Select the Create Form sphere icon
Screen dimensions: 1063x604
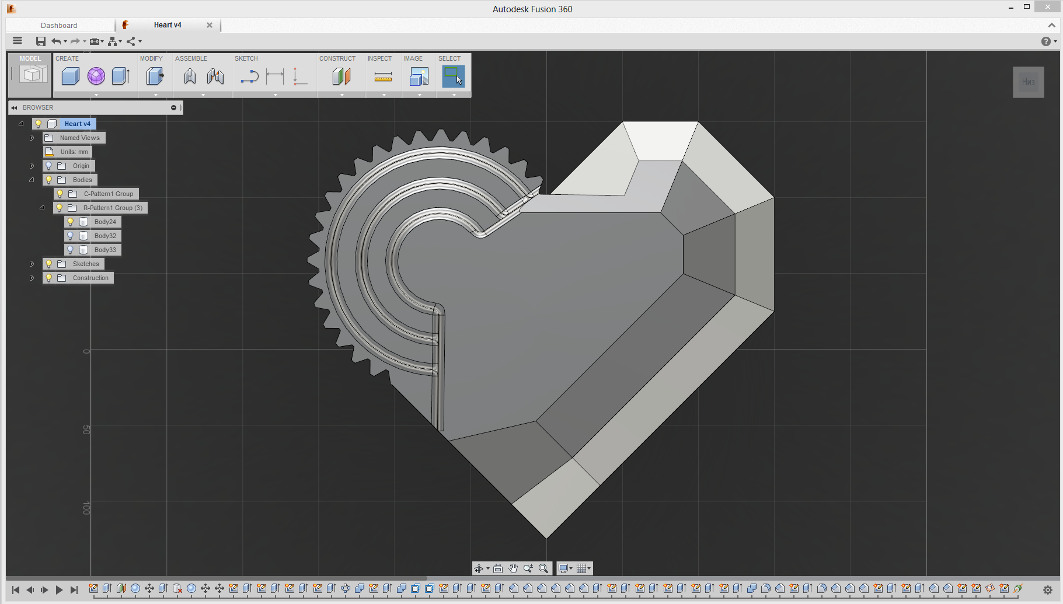click(96, 76)
